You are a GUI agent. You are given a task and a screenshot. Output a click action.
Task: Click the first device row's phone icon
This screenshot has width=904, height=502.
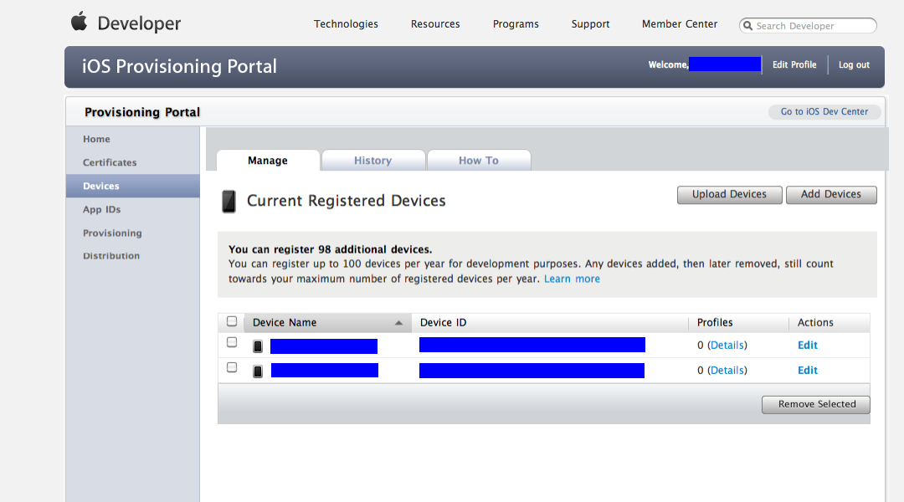pyautogui.click(x=258, y=346)
